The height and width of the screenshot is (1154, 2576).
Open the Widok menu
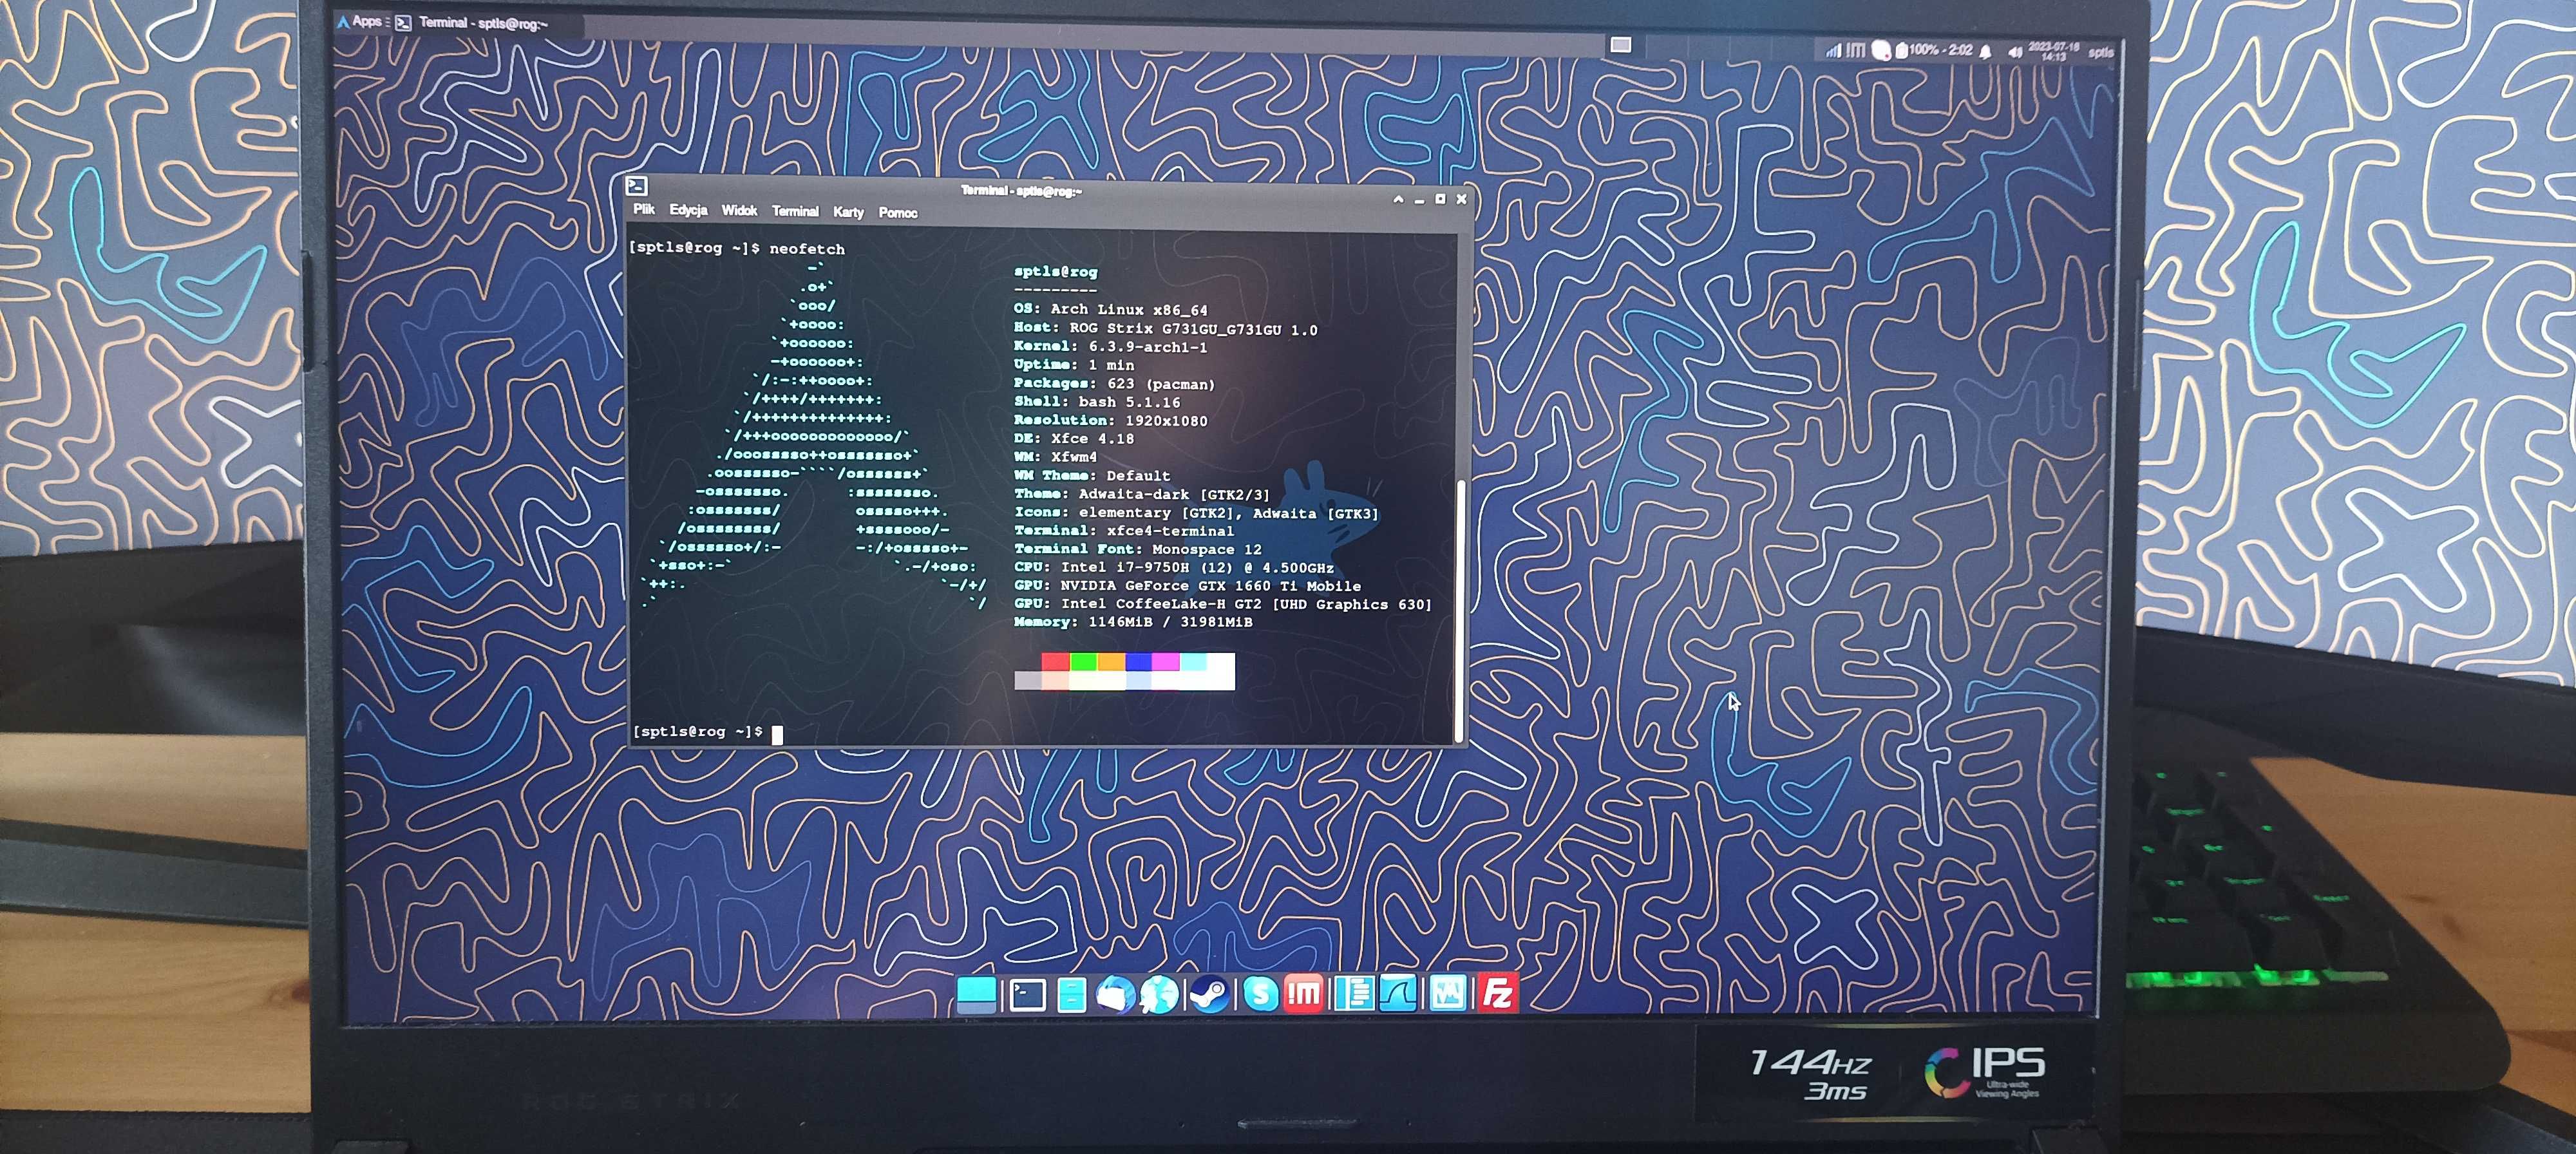pyautogui.click(x=739, y=211)
